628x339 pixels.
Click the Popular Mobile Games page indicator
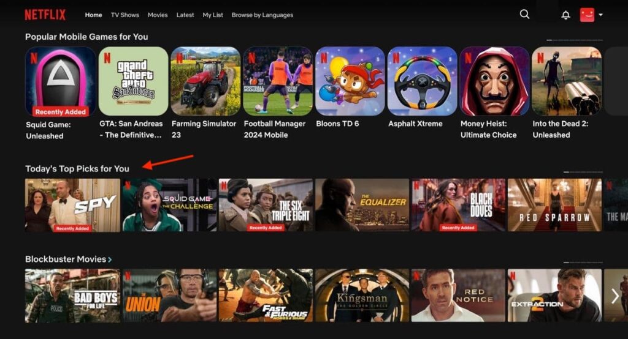(x=574, y=40)
